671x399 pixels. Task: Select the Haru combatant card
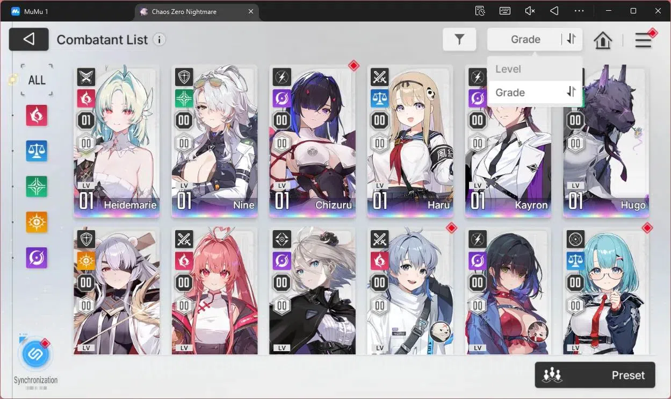(410, 141)
